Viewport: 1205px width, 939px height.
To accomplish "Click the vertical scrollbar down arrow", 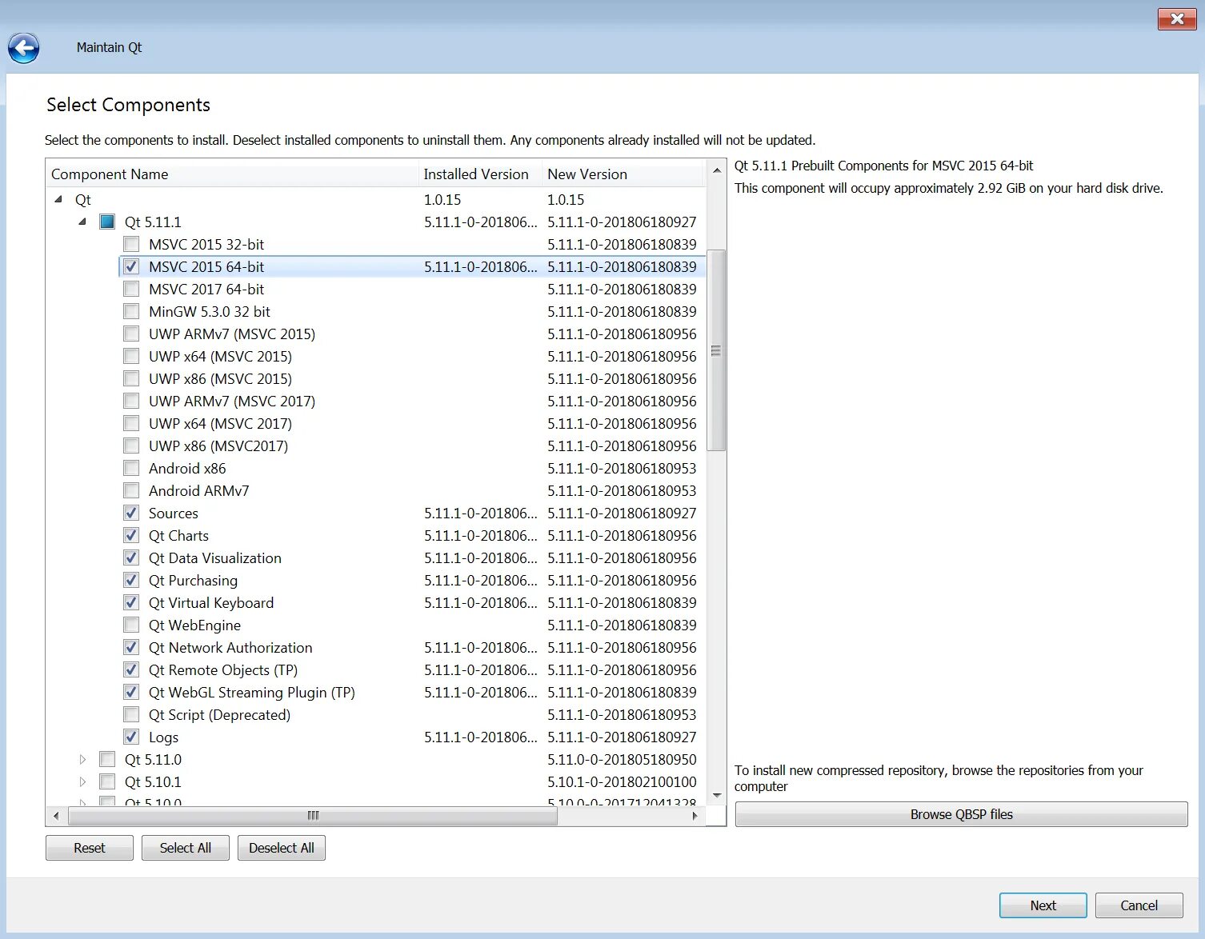I will (x=716, y=795).
